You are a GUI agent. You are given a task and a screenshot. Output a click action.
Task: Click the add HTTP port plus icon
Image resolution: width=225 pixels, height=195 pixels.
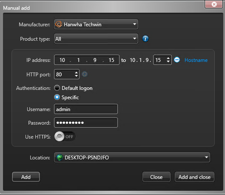[x=85, y=74]
